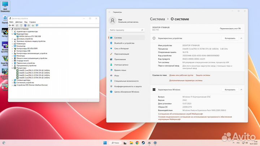Image resolution: width=260 pixels, height=146 pixels.
Task: Select Bluetooth и устройства in Settings sidebar
Action: coord(126,43)
